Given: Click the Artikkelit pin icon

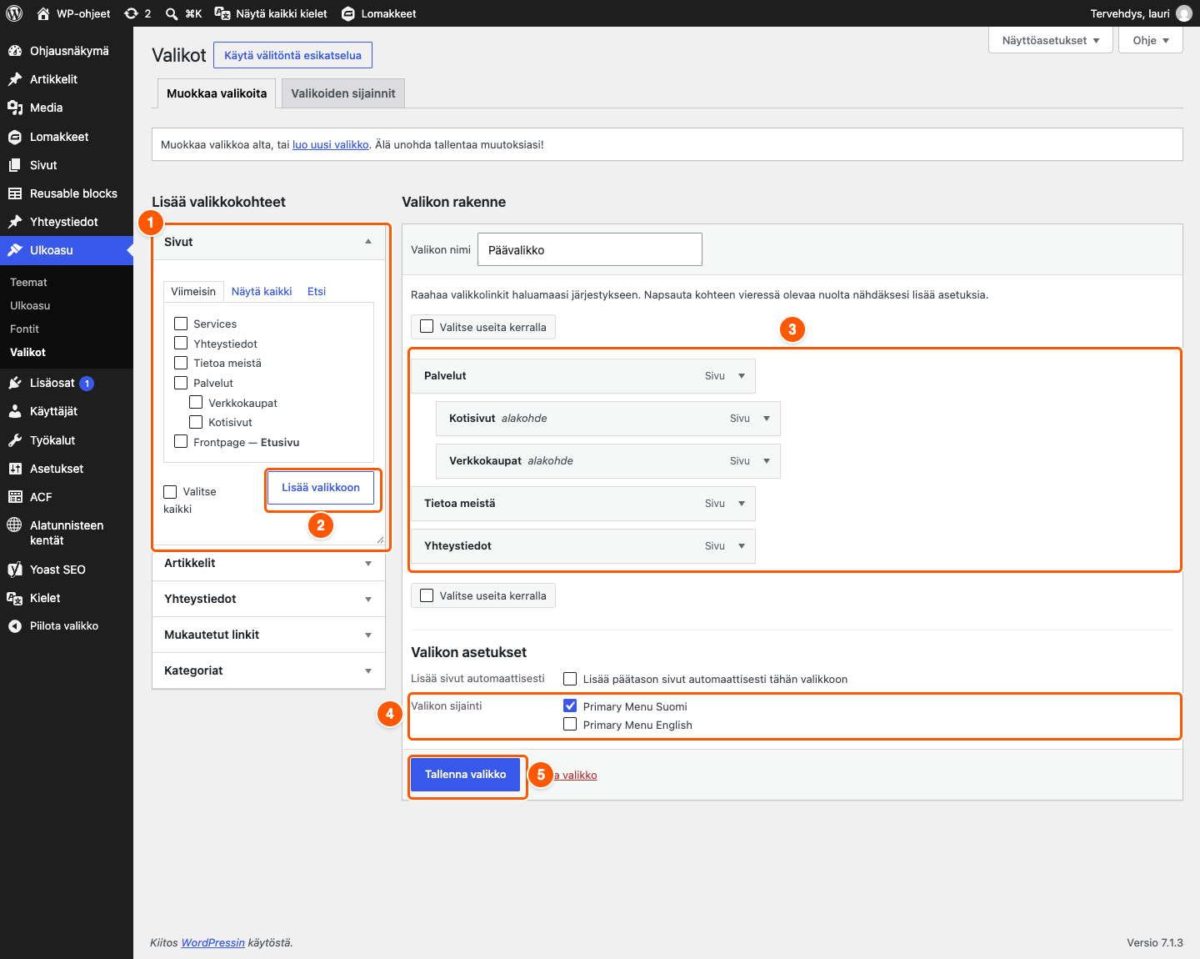Looking at the screenshot, I should click(x=15, y=79).
